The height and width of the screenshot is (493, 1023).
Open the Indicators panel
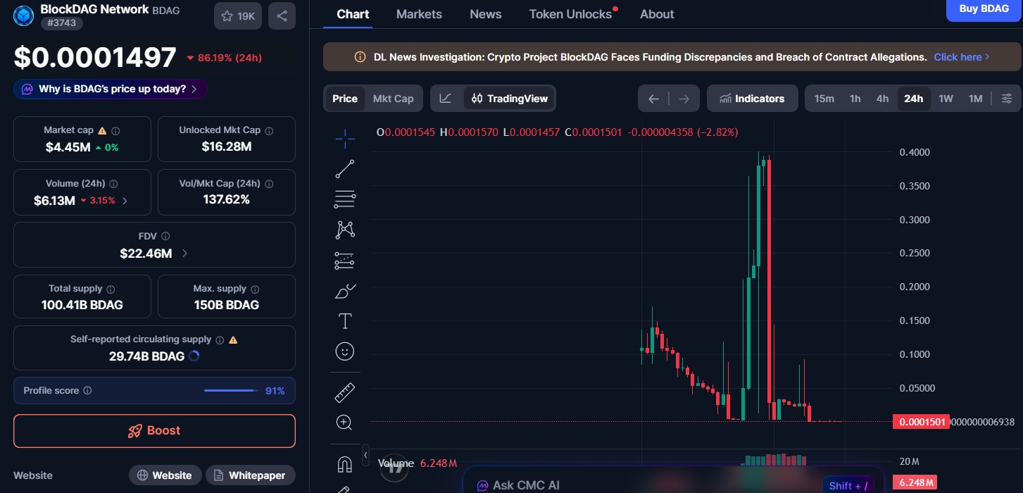click(752, 98)
